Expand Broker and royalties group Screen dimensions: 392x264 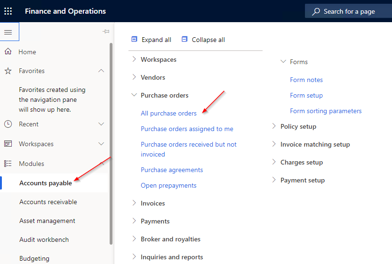[134, 239]
